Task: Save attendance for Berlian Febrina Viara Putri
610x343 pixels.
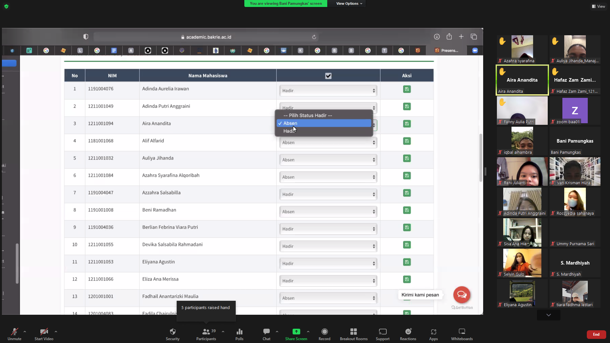Action: (407, 227)
